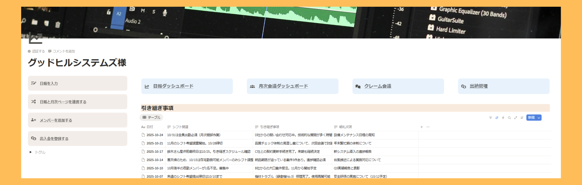Click page icon of 2025-10-14 row
582x185 pixels.
point(143,160)
